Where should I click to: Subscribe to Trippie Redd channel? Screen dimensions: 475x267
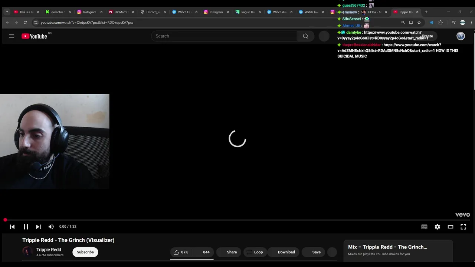pos(85,252)
